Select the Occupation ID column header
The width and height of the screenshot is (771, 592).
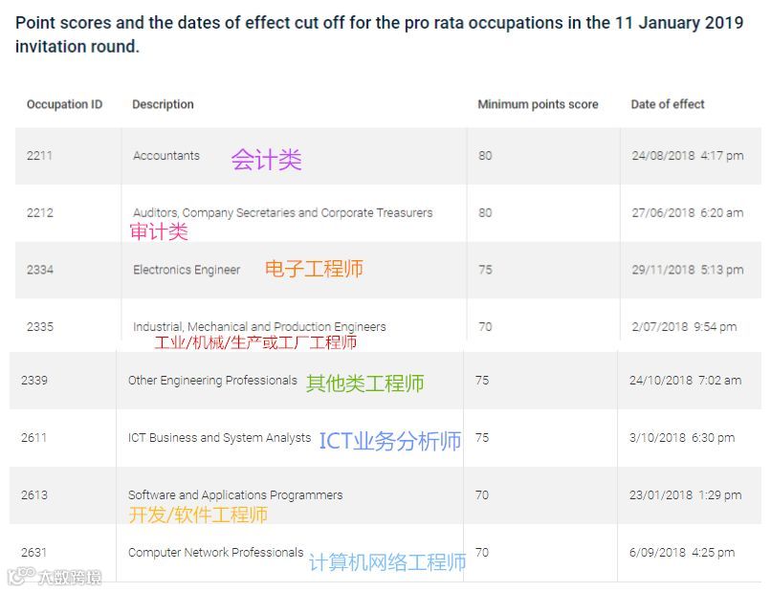click(x=64, y=104)
